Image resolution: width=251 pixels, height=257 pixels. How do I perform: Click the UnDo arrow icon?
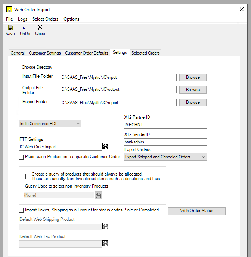(25, 28)
